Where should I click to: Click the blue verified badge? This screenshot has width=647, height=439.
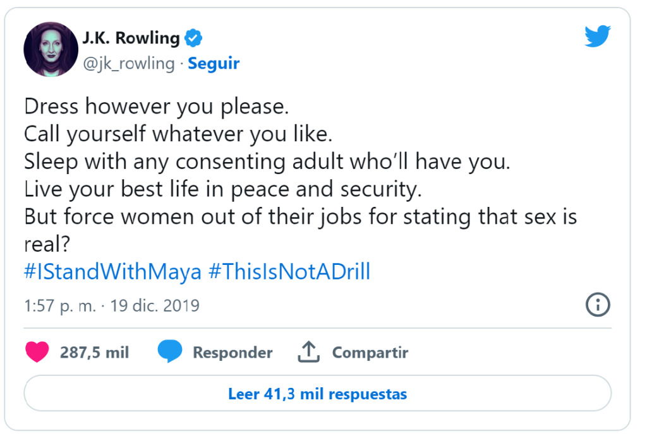pos(193,38)
